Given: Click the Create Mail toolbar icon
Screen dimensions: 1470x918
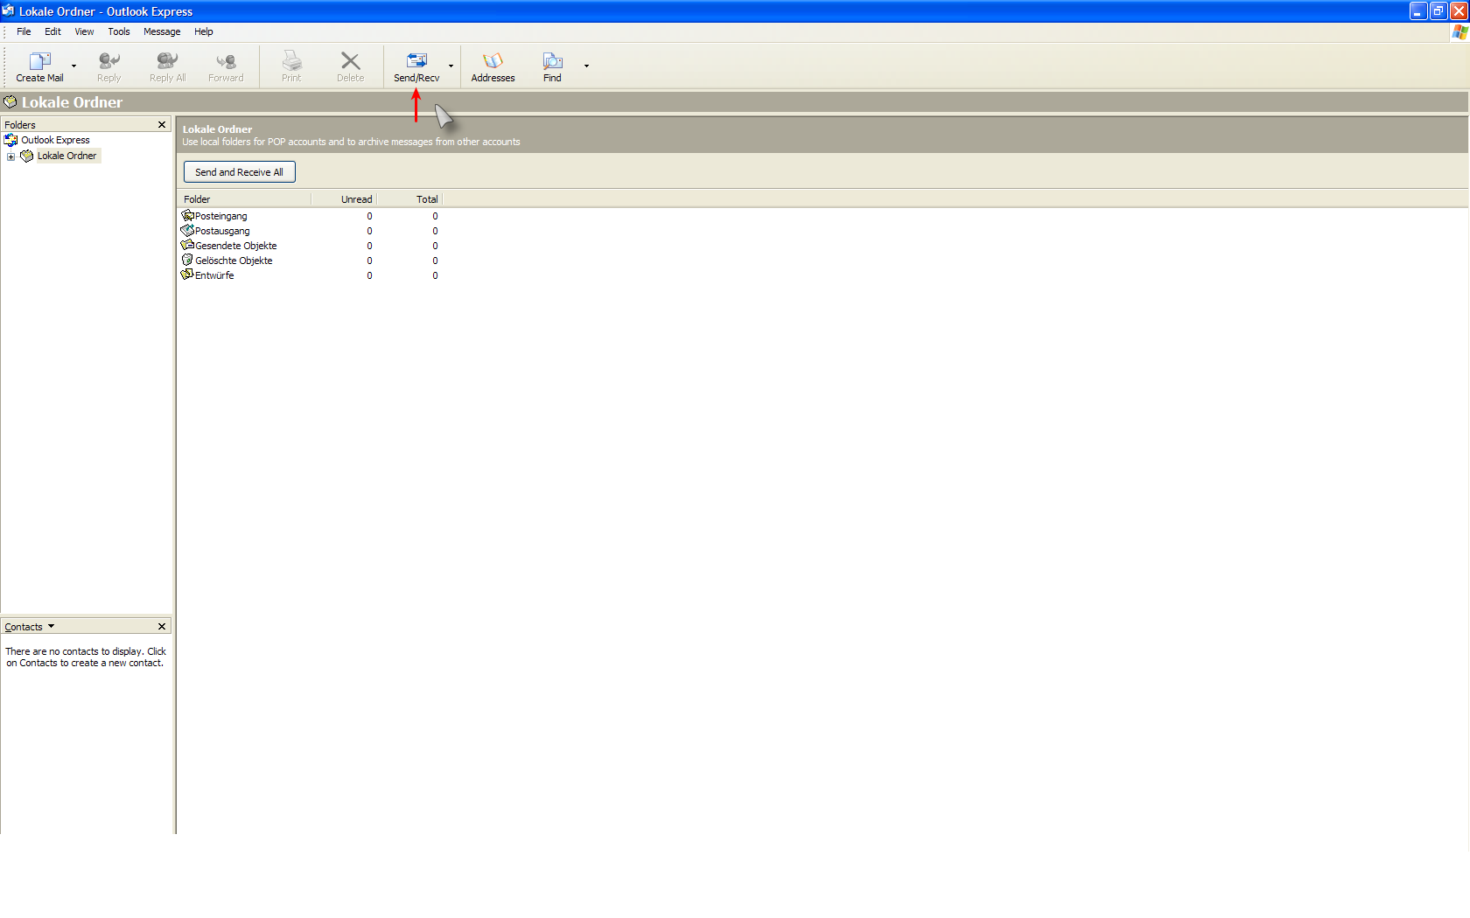Looking at the screenshot, I should 39,62.
